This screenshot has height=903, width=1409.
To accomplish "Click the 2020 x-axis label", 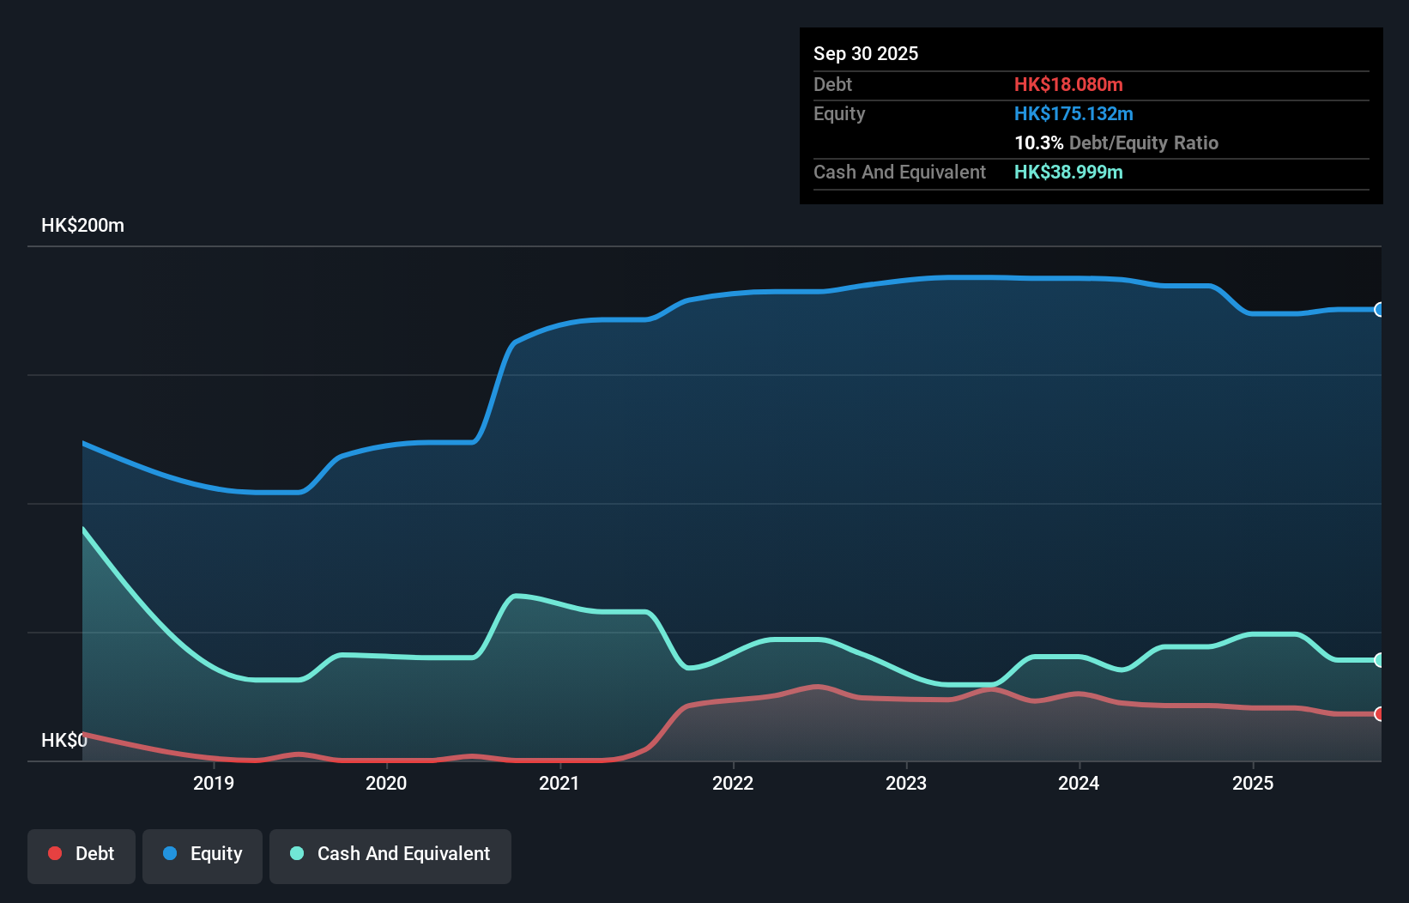I will click(386, 783).
